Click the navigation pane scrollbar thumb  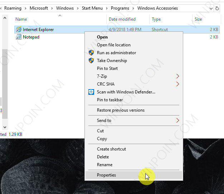coord(5,84)
